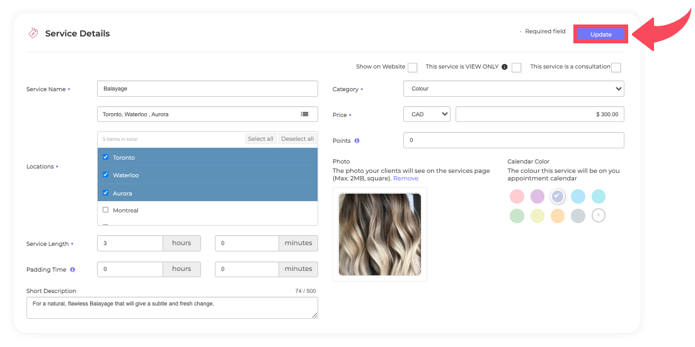695x347 pixels.
Task: Select the light blue calendar color
Action: tap(578, 196)
